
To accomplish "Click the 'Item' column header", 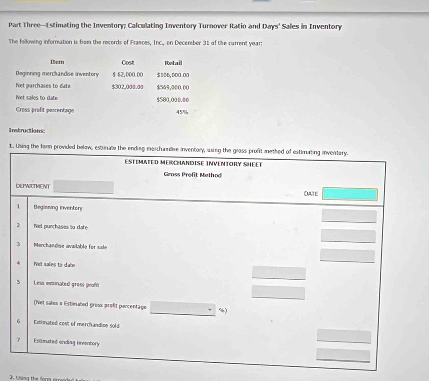I will click(x=57, y=62).
